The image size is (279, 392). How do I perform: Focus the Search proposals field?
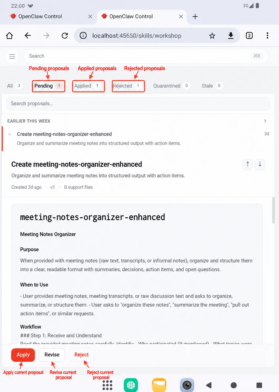click(138, 104)
